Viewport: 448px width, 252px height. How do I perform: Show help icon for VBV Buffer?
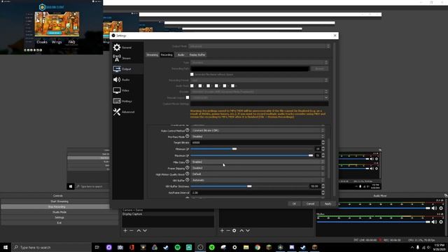[188, 180]
